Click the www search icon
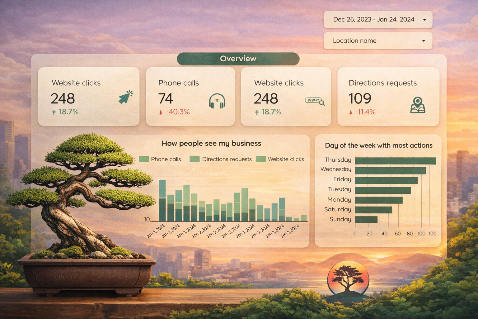 coord(315,101)
